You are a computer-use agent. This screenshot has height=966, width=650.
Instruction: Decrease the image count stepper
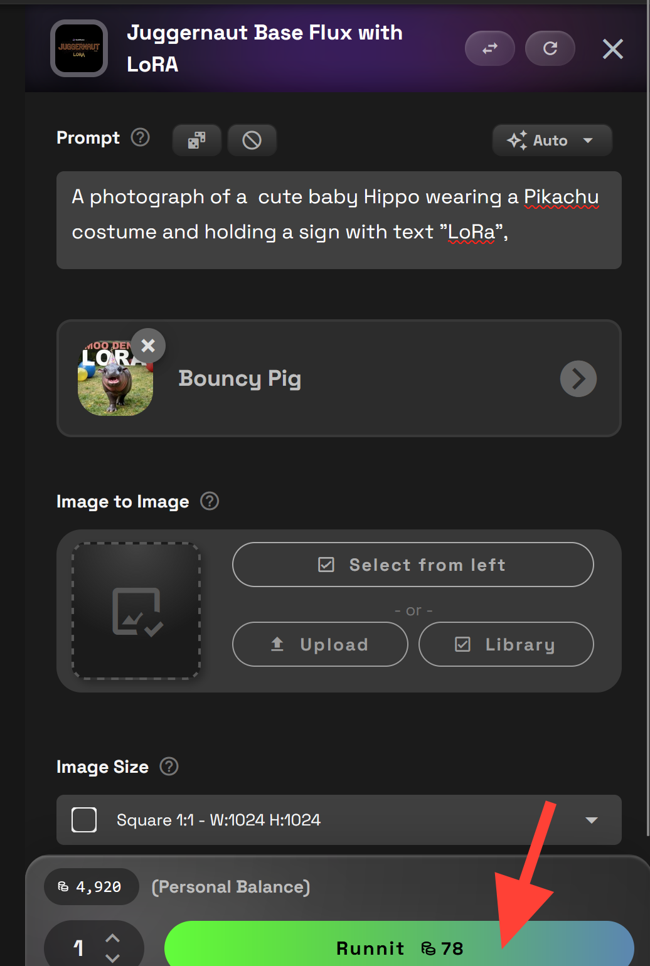[x=112, y=958]
